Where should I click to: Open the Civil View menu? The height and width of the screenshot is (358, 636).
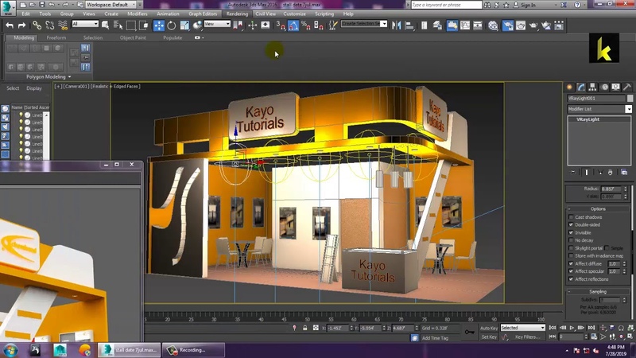[266, 14]
